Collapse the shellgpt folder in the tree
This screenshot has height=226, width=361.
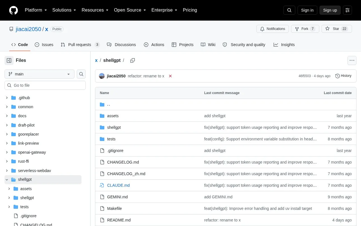[7, 179]
